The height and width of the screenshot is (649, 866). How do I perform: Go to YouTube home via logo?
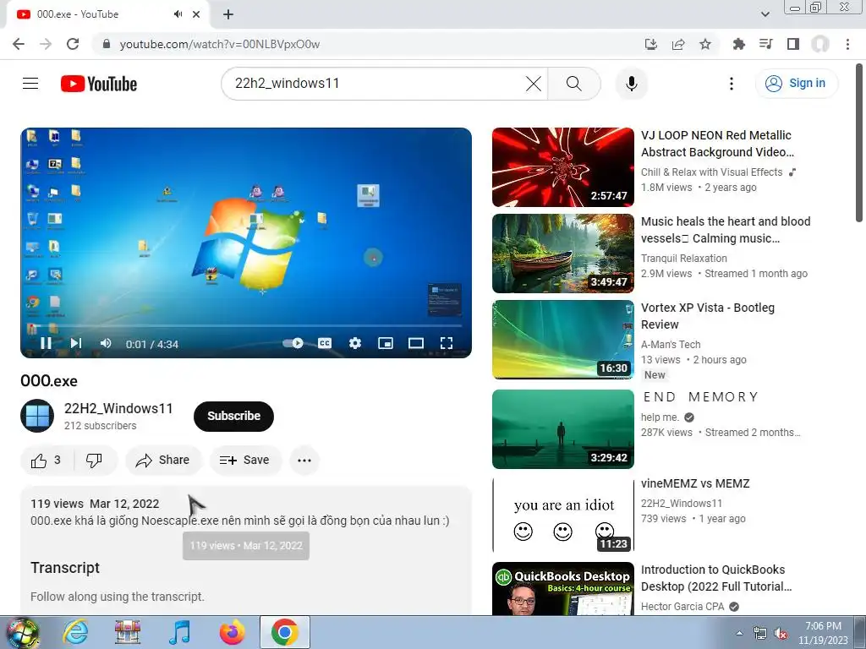click(99, 84)
